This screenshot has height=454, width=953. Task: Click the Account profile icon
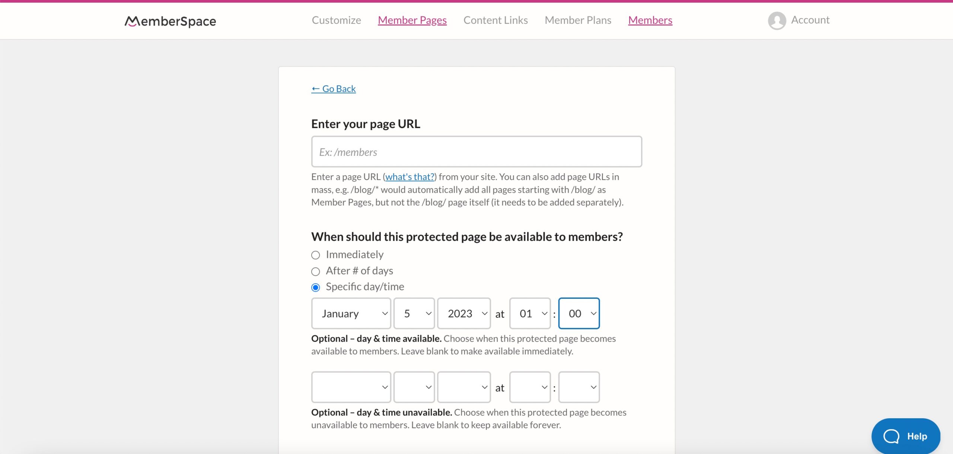777,20
